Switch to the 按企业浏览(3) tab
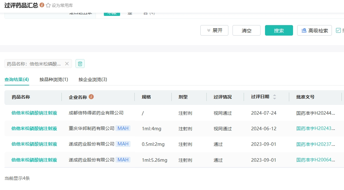Image resolution: width=344 pixels, height=190 pixels. [93, 79]
